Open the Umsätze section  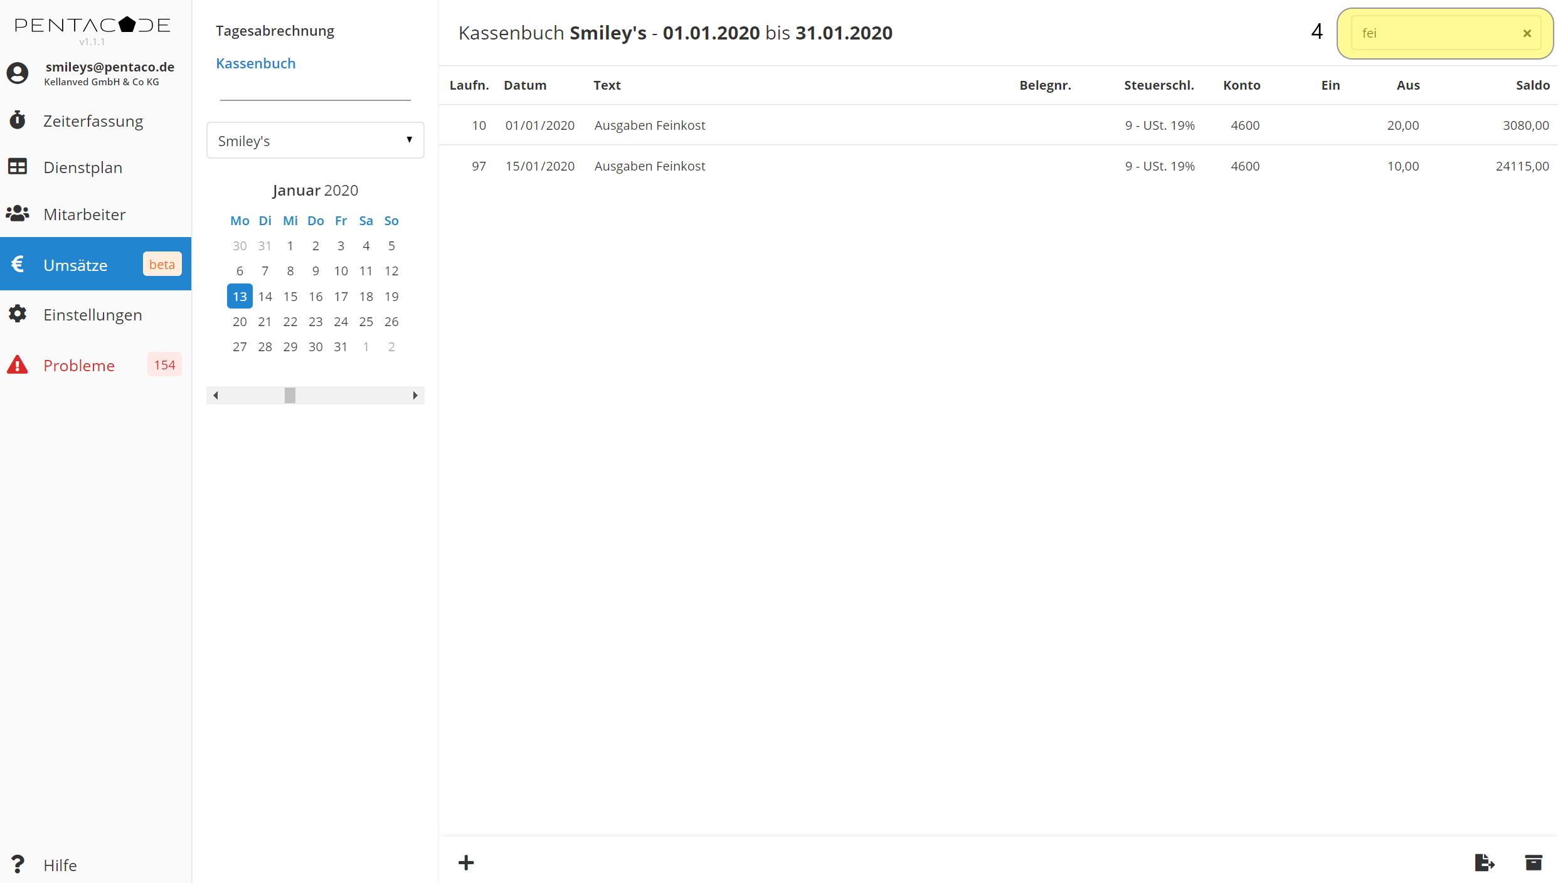pos(75,265)
